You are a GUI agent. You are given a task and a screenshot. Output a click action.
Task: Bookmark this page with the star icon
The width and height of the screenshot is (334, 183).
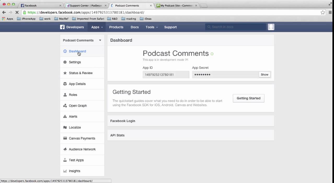coord(323,12)
